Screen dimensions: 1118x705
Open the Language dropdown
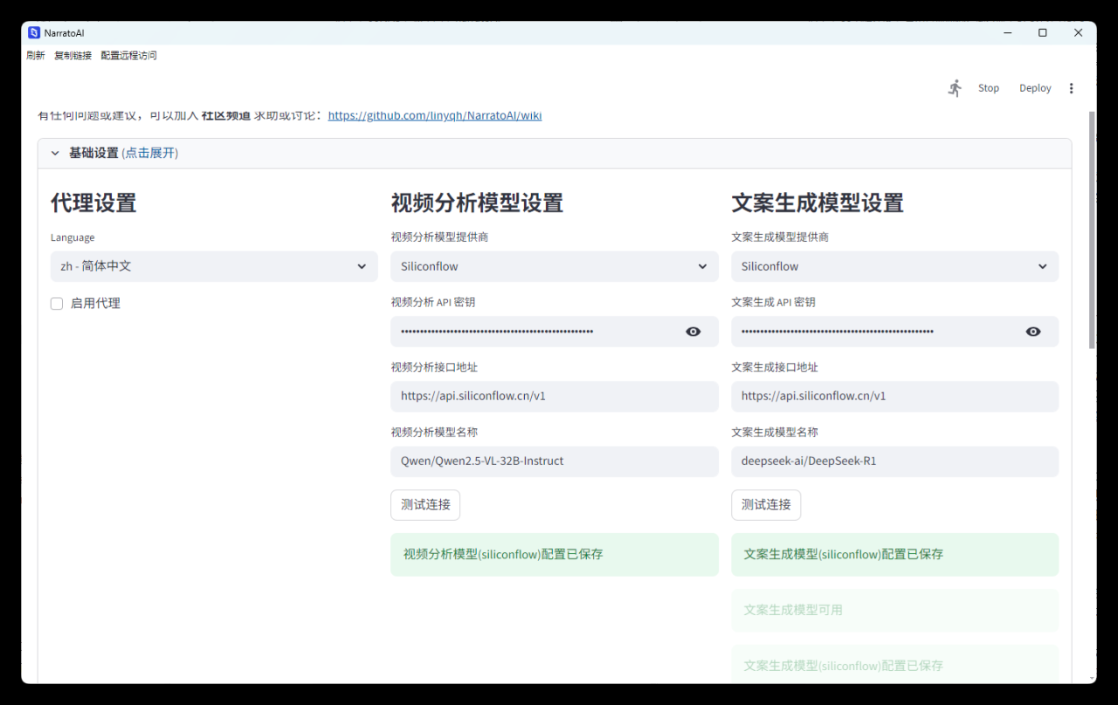(214, 266)
